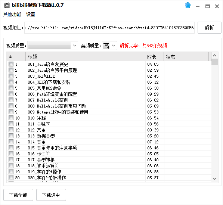
Task: Click the 解析 button
Action: coord(209,28)
